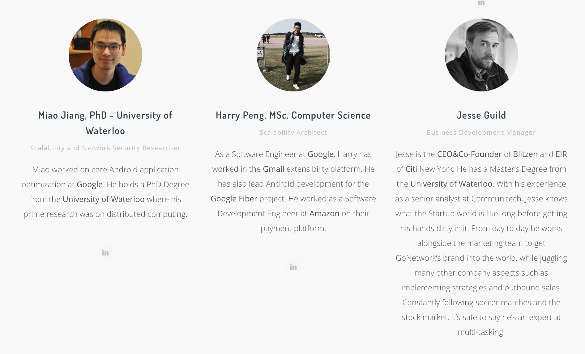This screenshot has height=354, width=585.
Task: Click Miao Jiang's profile photo
Action: click(x=105, y=55)
